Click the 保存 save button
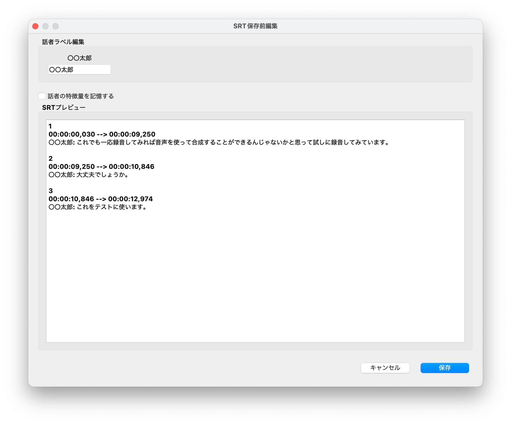511x424 pixels. coord(445,368)
